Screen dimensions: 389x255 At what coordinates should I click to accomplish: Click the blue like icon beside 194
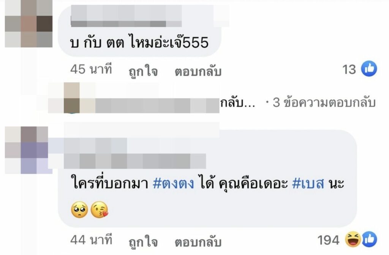pos(369,239)
